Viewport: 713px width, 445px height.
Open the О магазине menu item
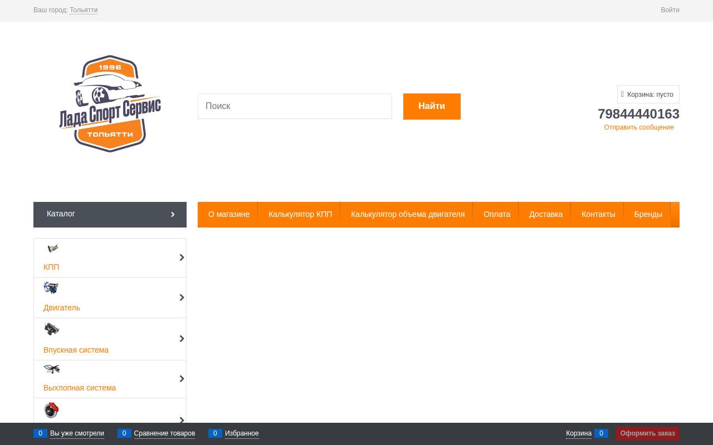[x=229, y=214]
